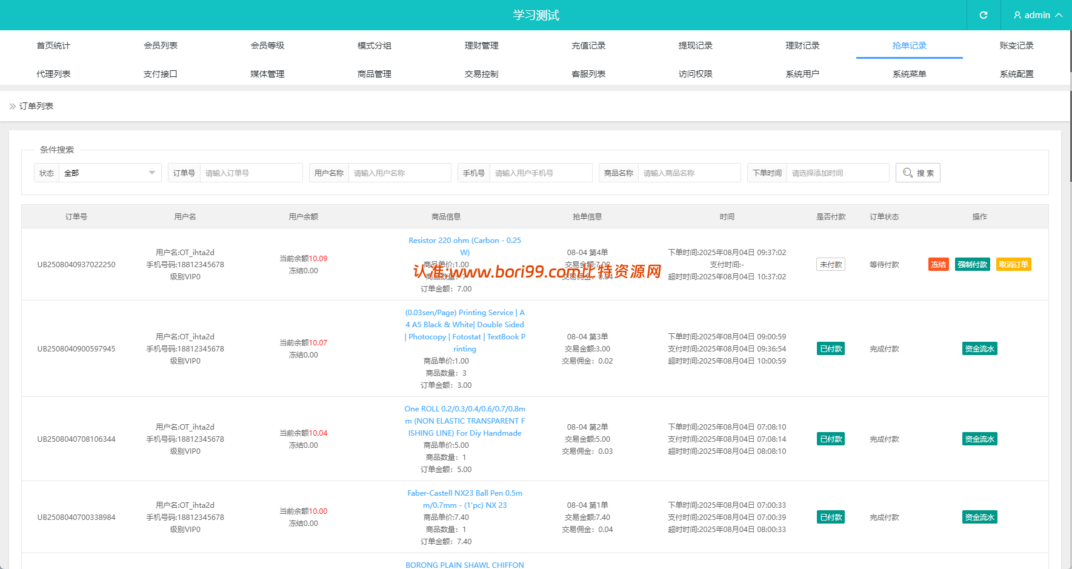Click the 订单号 column header
The image size is (1072, 569).
(x=76, y=216)
